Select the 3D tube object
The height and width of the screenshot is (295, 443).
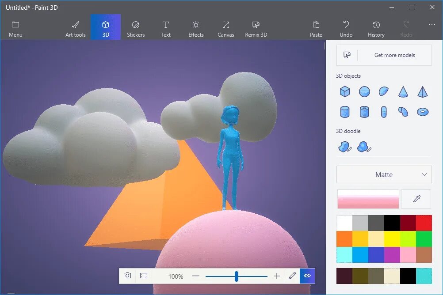click(x=364, y=112)
